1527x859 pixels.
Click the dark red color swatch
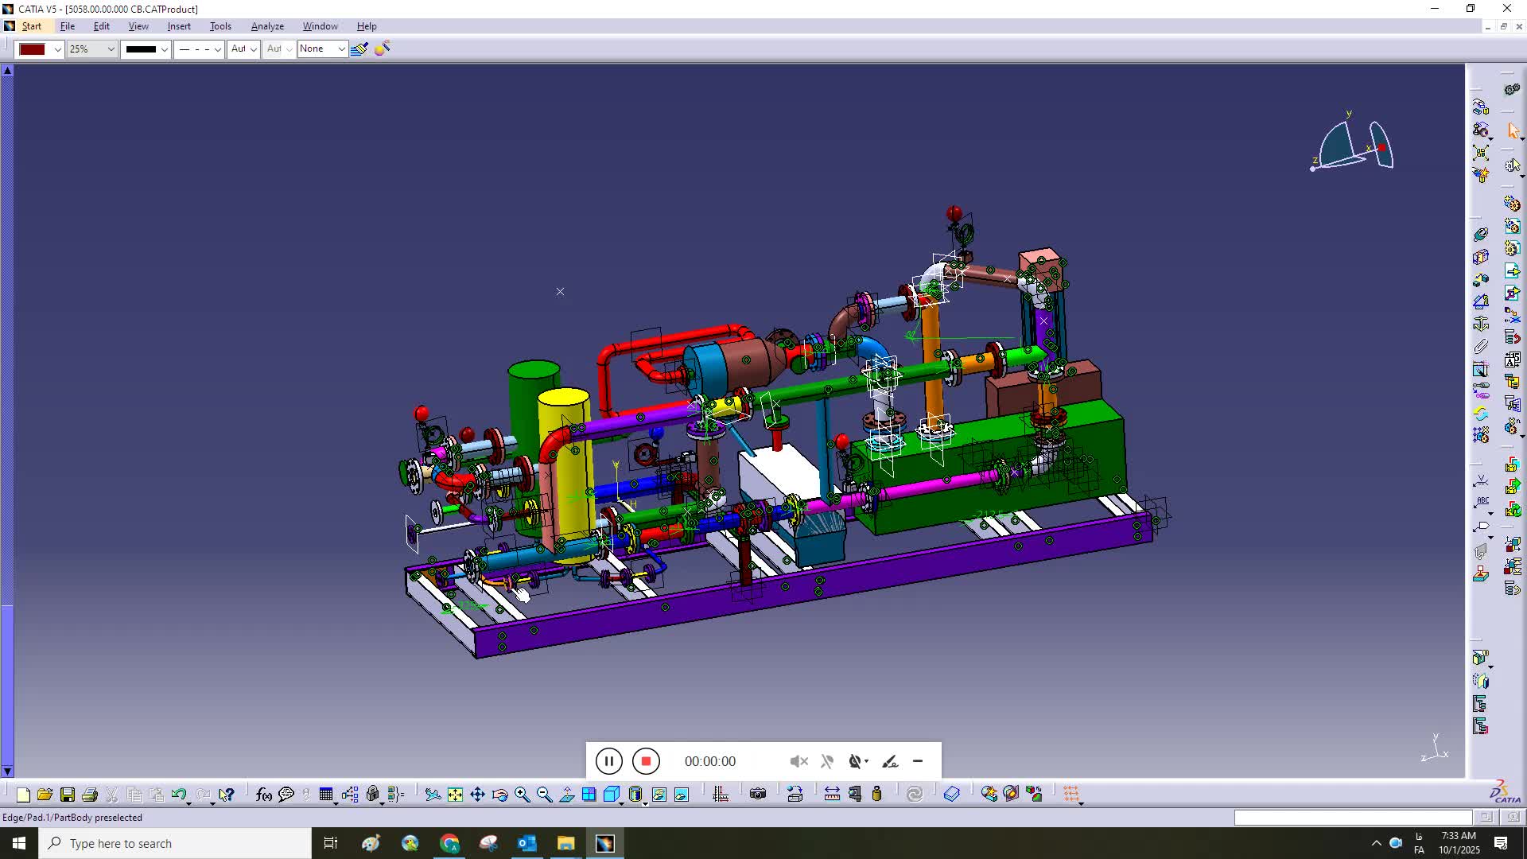[33, 49]
